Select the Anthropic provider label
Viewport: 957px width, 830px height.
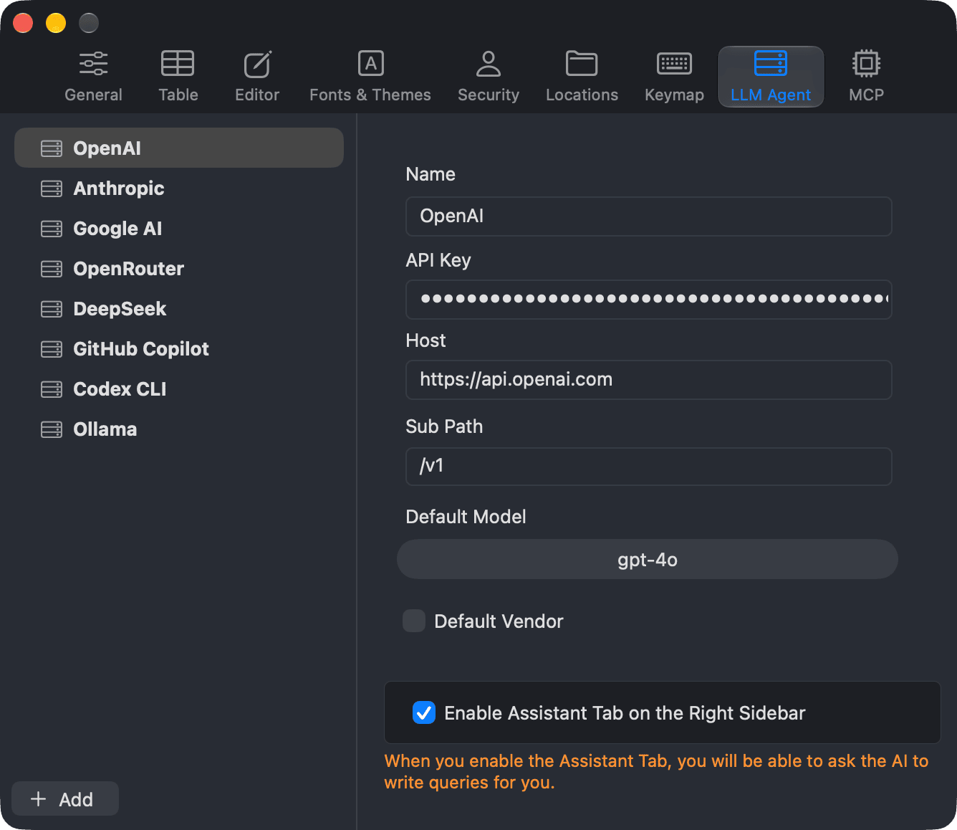click(x=119, y=189)
